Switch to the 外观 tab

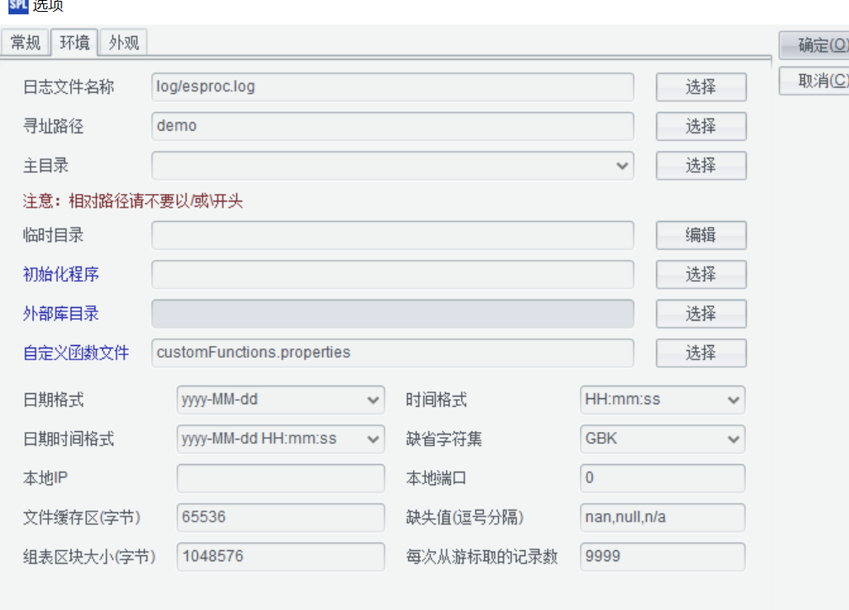[123, 42]
